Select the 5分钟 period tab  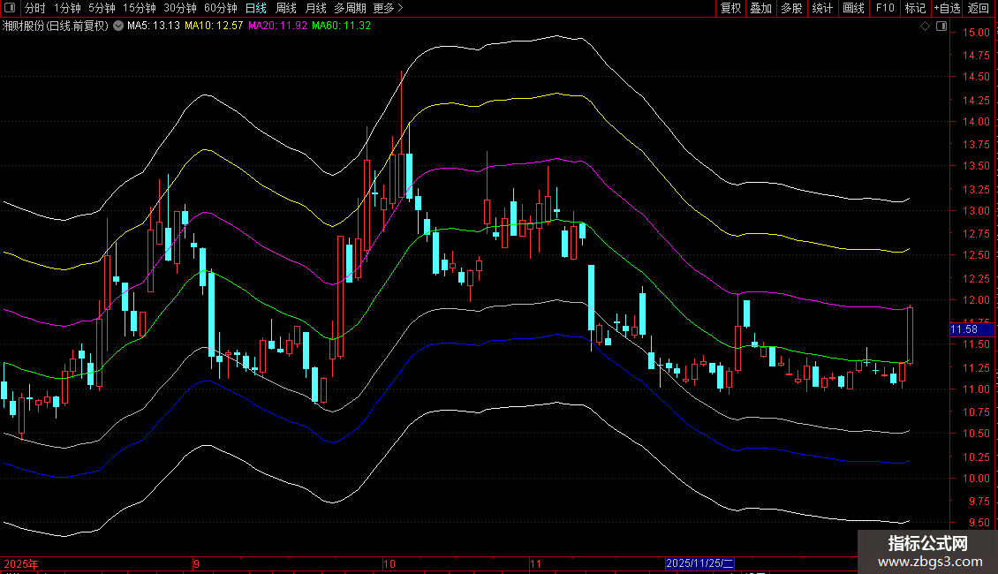(102, 8)
